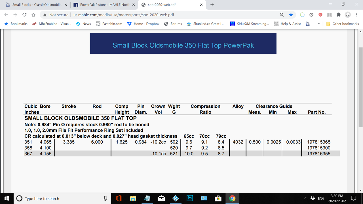Open Office from the taskbar

pyautogui.click(x=119, y=198)
